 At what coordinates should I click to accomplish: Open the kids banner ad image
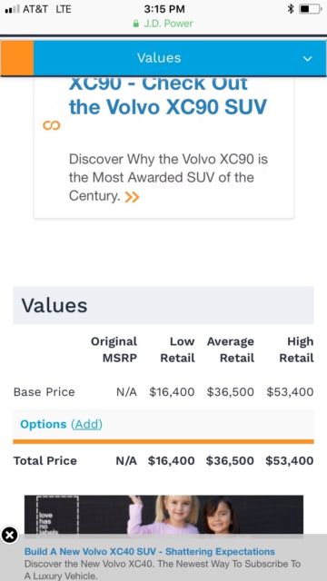tap(163, 515)
